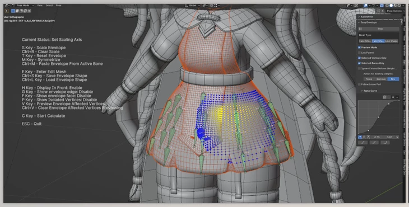
Task: Enable Ignore Existed Deform Weight checkbox
Action: click(x=359, y=68)
